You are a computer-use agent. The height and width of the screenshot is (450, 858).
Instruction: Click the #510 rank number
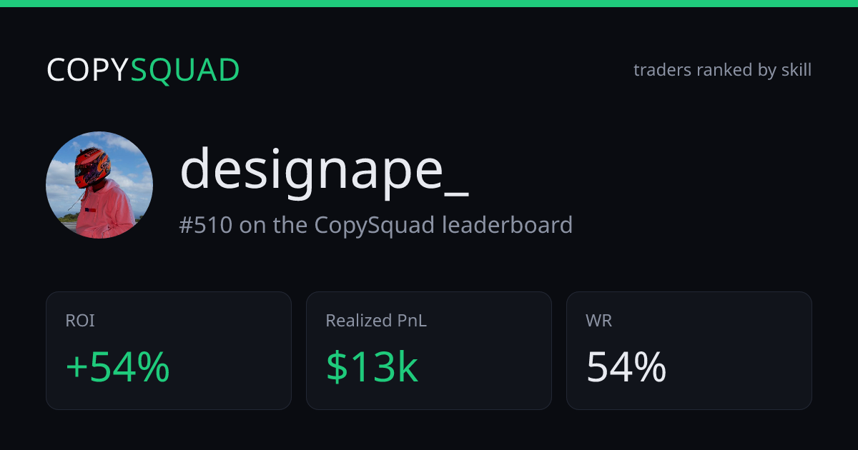pyautogui.click(x=206, y=225)
